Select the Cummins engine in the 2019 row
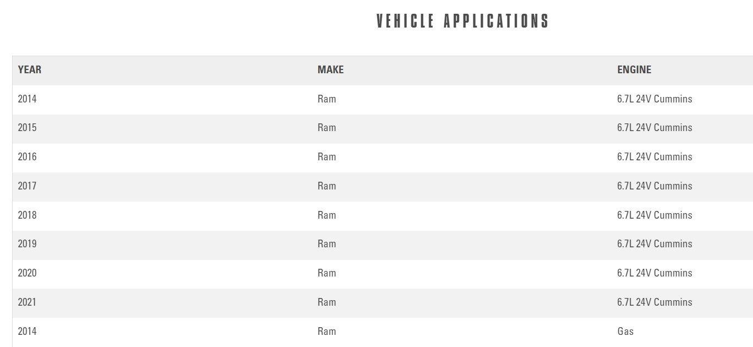Screen dimensions: 753x347 654,244
